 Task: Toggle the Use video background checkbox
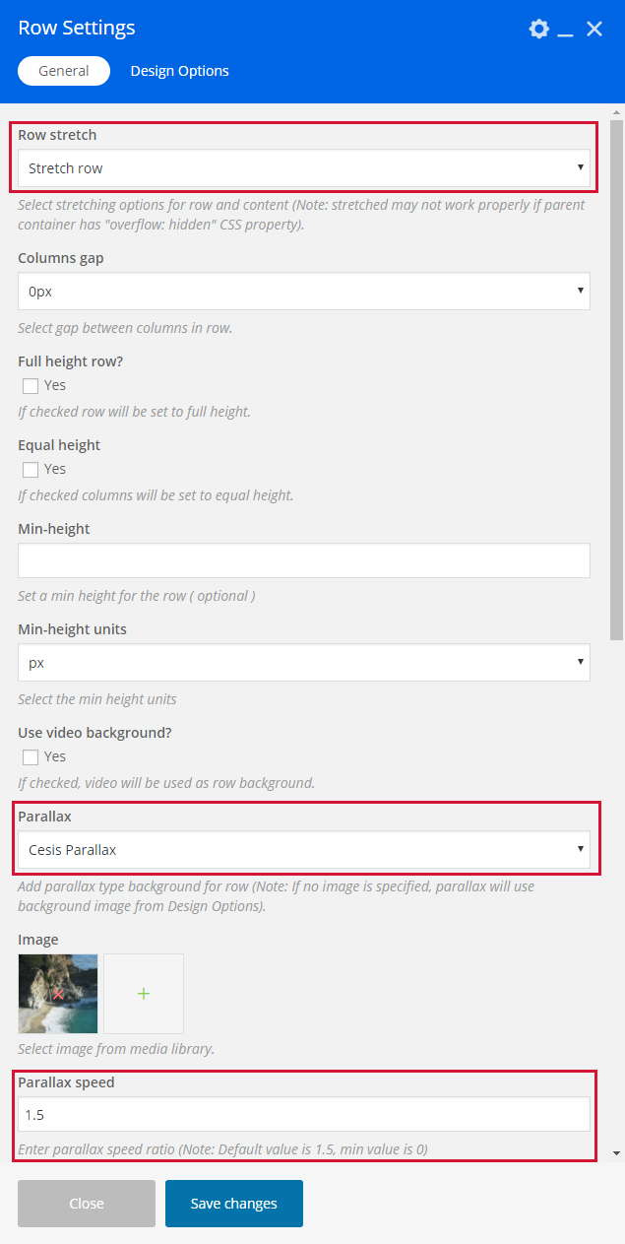(x=31, y=756)
